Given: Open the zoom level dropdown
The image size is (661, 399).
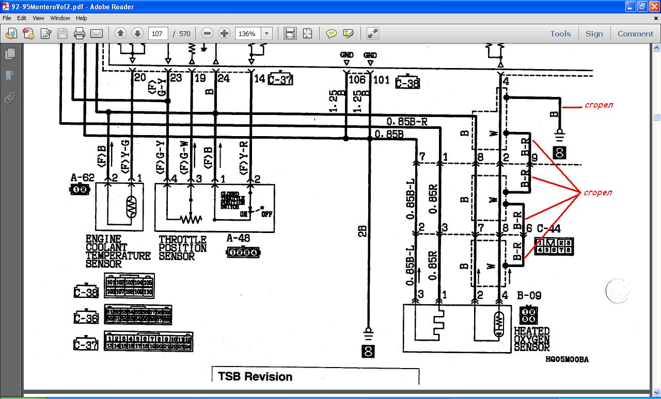Looking at the screenshot, I should (266, 34).
